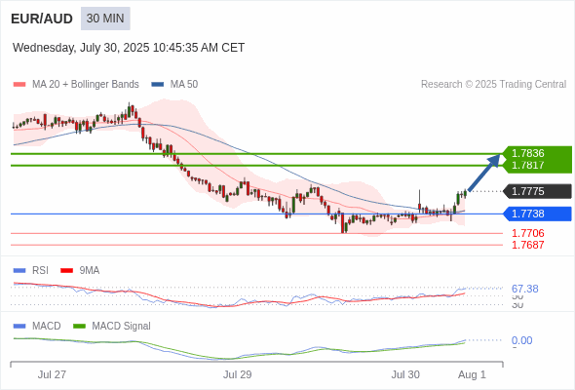575x390 pixels.
Task: Click the MA 50 blue legend swatch
Action: pyautogui.click(x=157, y=85)
